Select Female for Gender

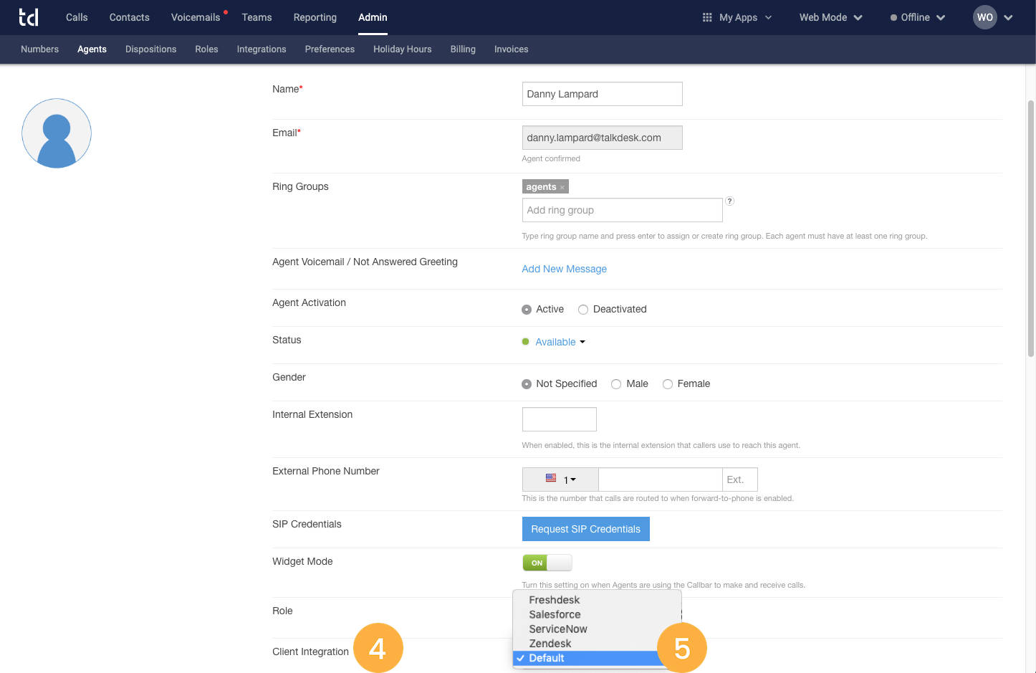tap(667, 383)
